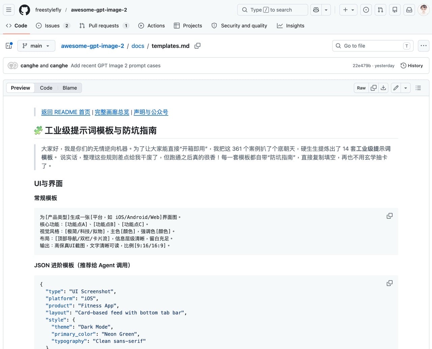Open the document outline icon

pos(418,88)
